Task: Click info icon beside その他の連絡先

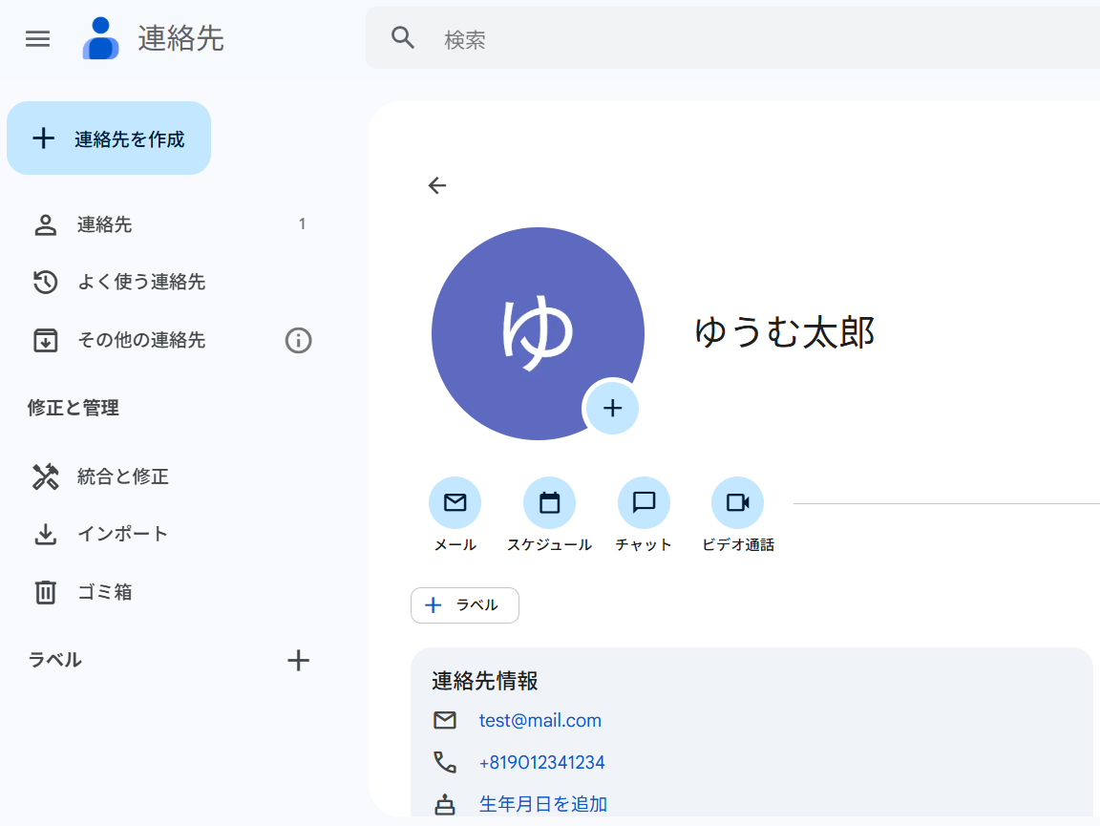Action: click(298, 340)
